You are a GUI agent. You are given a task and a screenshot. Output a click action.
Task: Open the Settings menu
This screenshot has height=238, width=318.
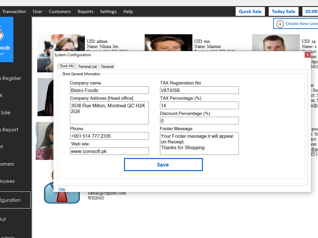[x=108, y=11]
